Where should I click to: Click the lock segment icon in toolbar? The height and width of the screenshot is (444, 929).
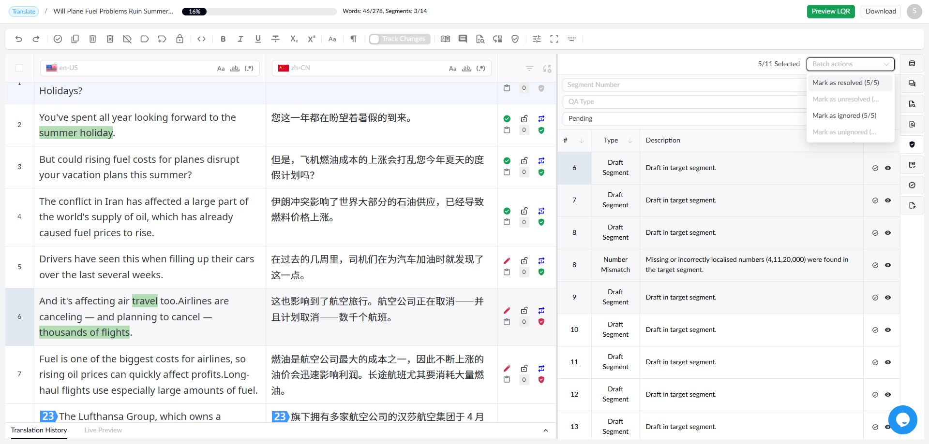pos(180,39)
